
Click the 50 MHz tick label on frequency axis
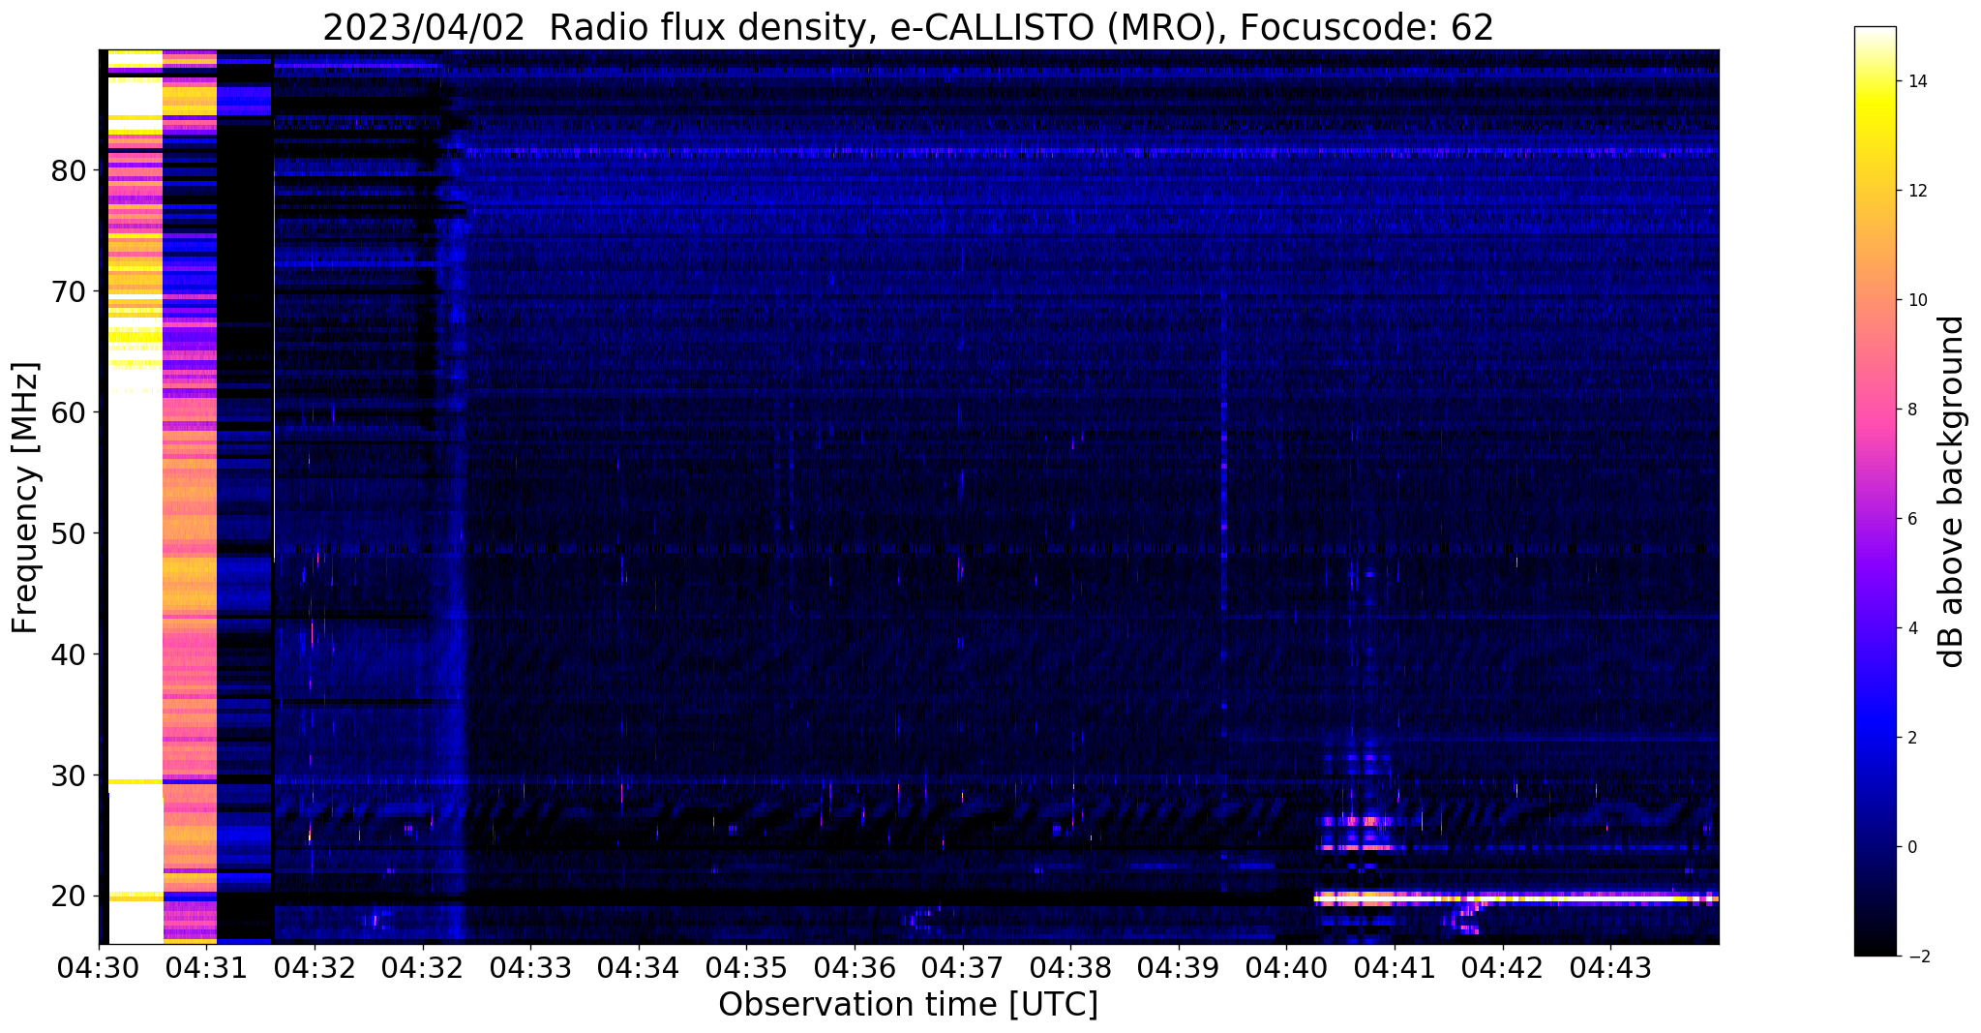[68, 533]
